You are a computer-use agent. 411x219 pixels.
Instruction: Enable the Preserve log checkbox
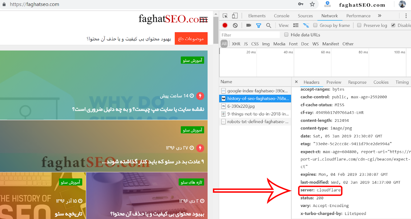click(x=359, y=25)
